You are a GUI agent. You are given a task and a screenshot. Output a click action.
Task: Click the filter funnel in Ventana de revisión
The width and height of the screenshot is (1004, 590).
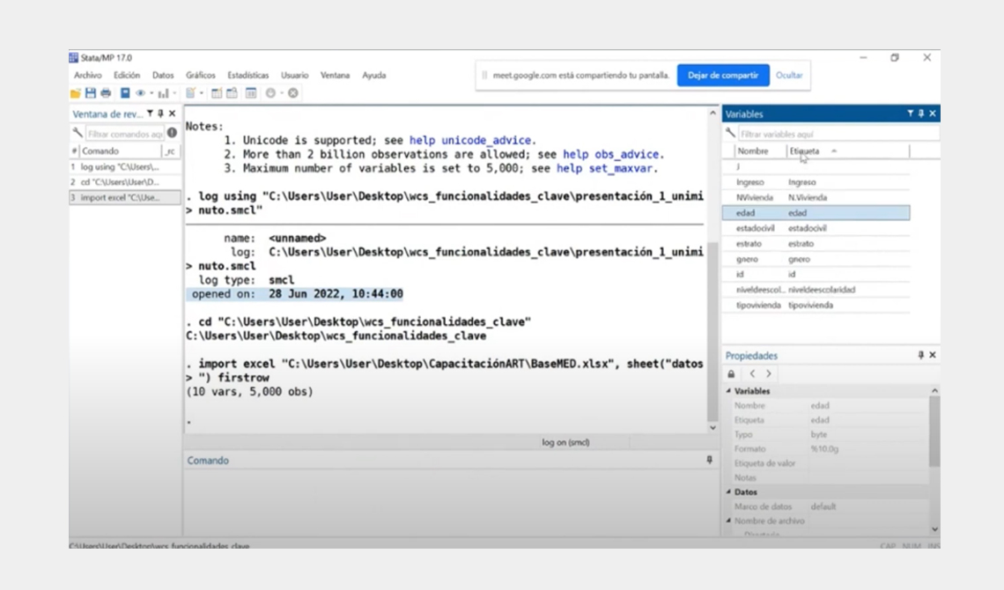click(150, 114)
